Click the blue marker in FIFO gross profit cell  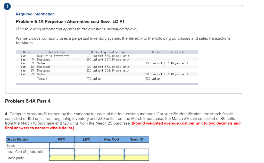pyautogui.click(x=50, y=157)
